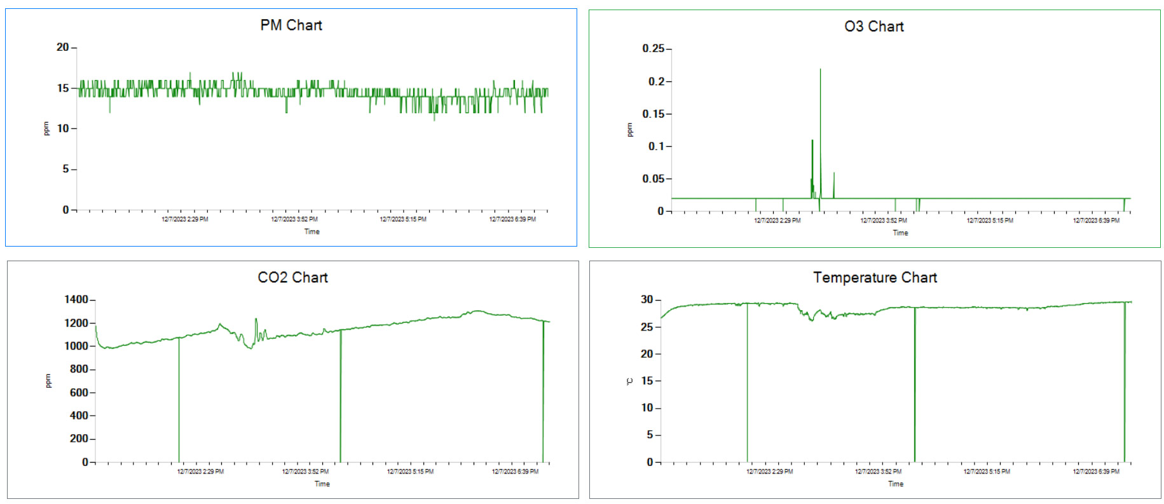Click the Time axis label under Temperature Chart
1164x504 pixels.
[896, 484]
